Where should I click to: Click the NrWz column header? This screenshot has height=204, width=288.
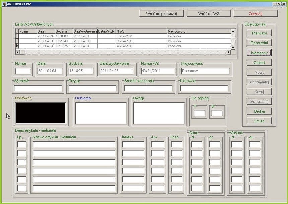click(141, 31)
